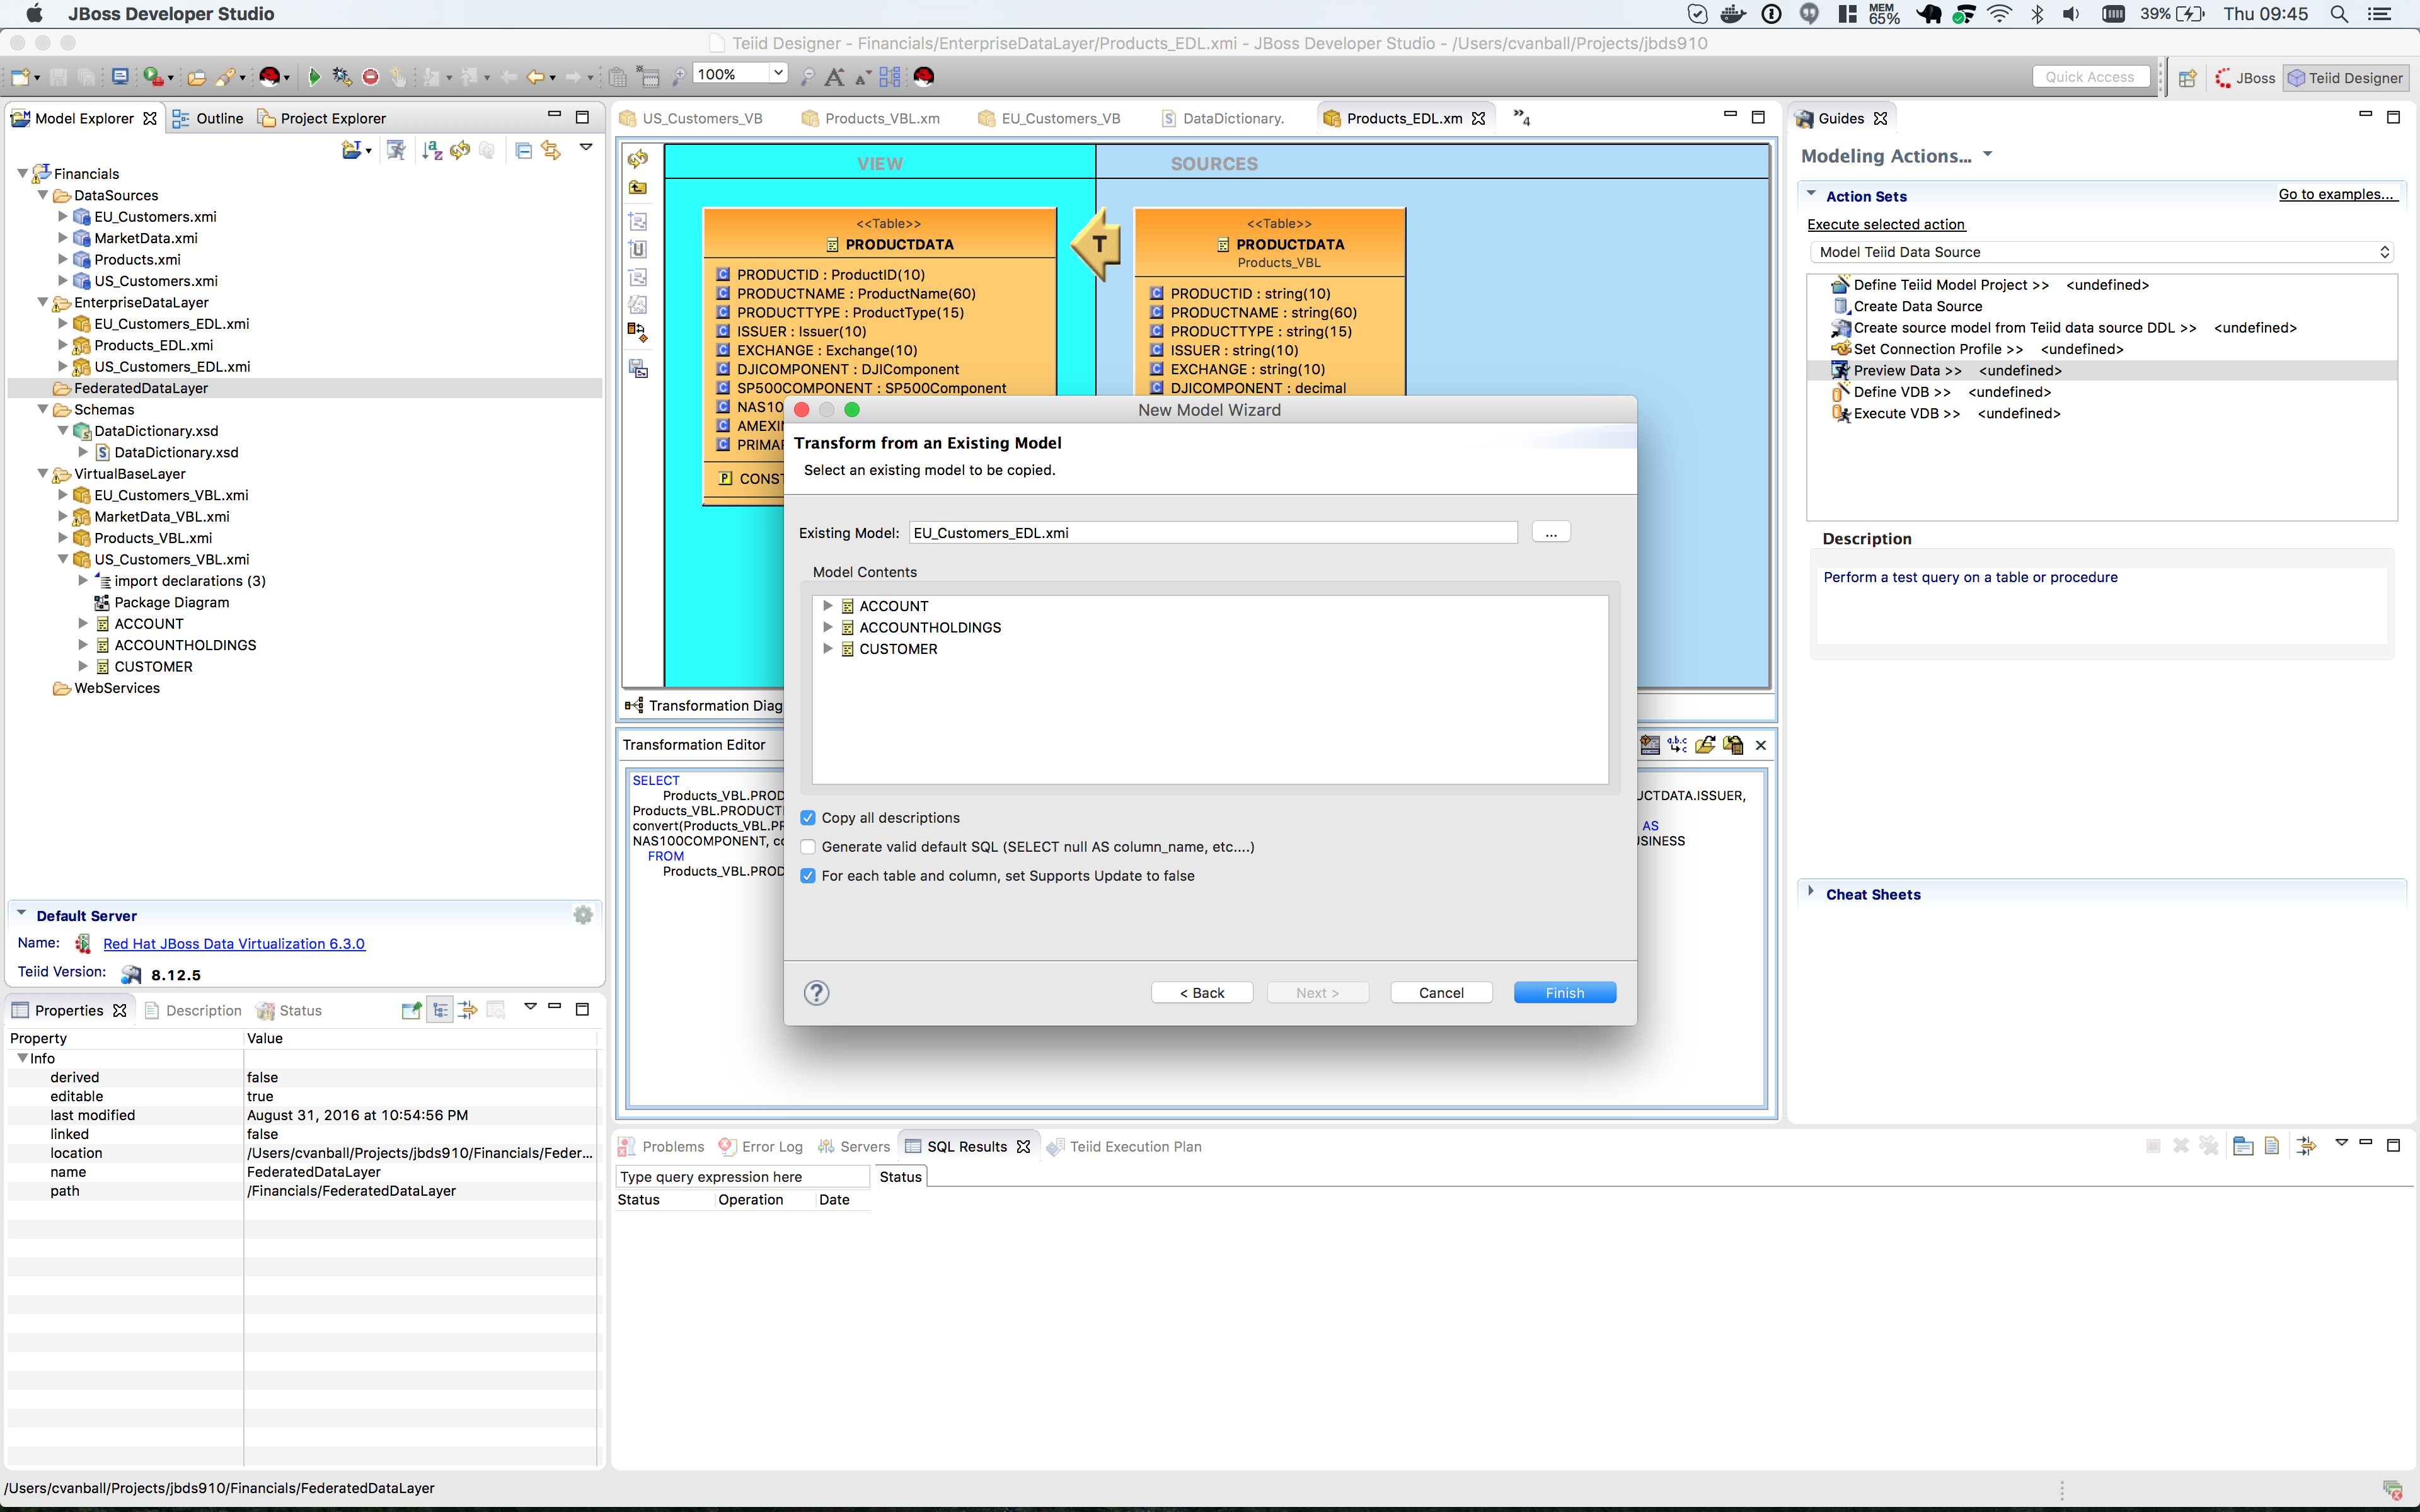The image size is (2420, 1512).
Task: Enable Generate valid default SQL option
Action: [808, 847]
